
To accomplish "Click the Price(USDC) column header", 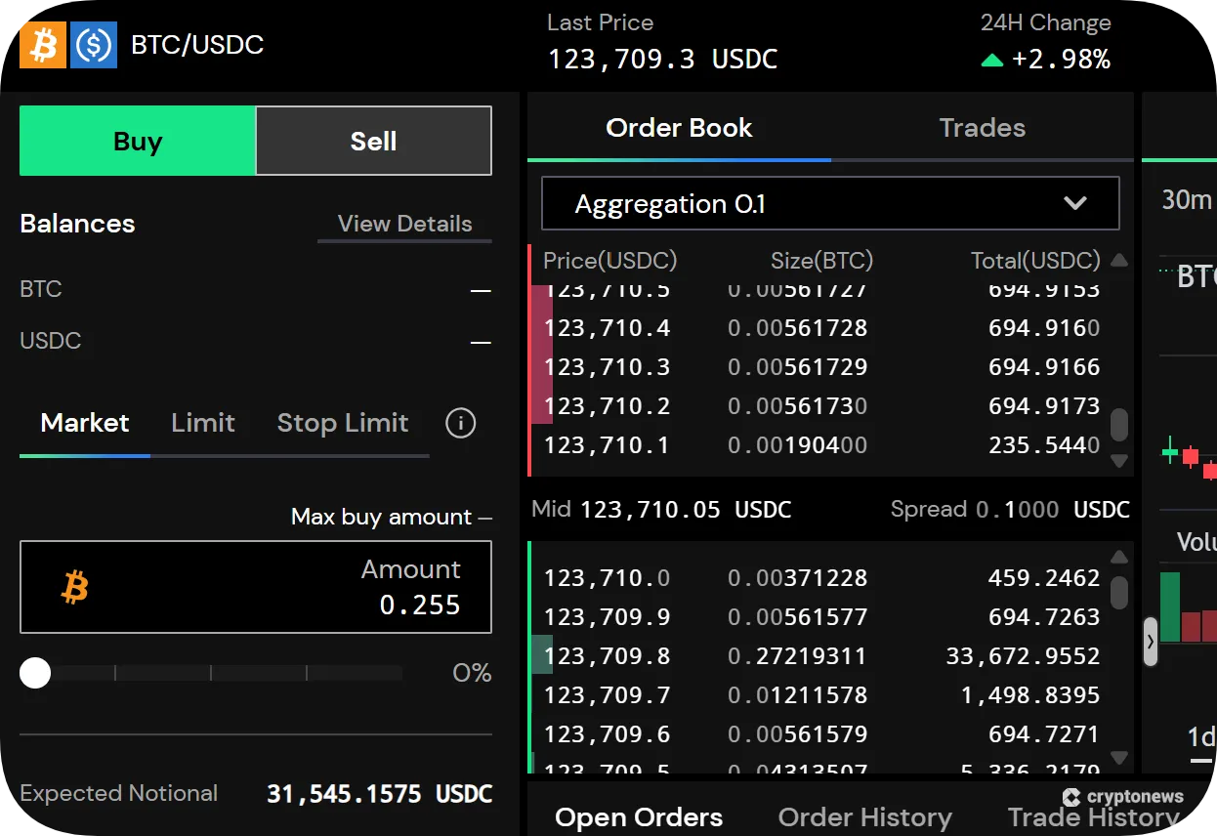I will pos(609,261).
